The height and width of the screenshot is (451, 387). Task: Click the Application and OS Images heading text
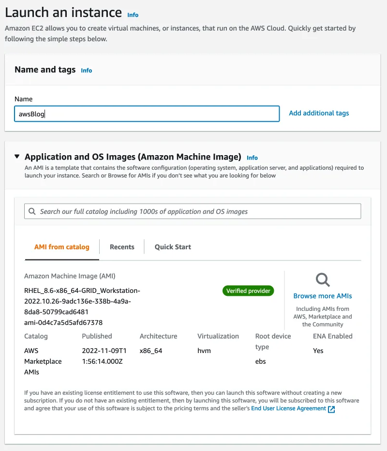133,157
